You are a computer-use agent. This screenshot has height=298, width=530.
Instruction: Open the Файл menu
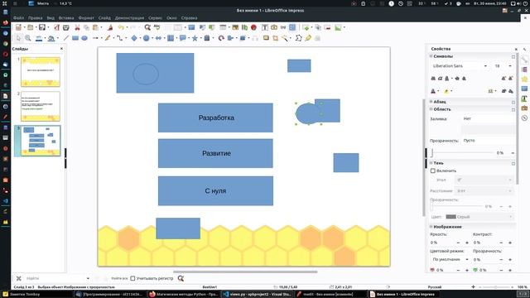point(18,18)
